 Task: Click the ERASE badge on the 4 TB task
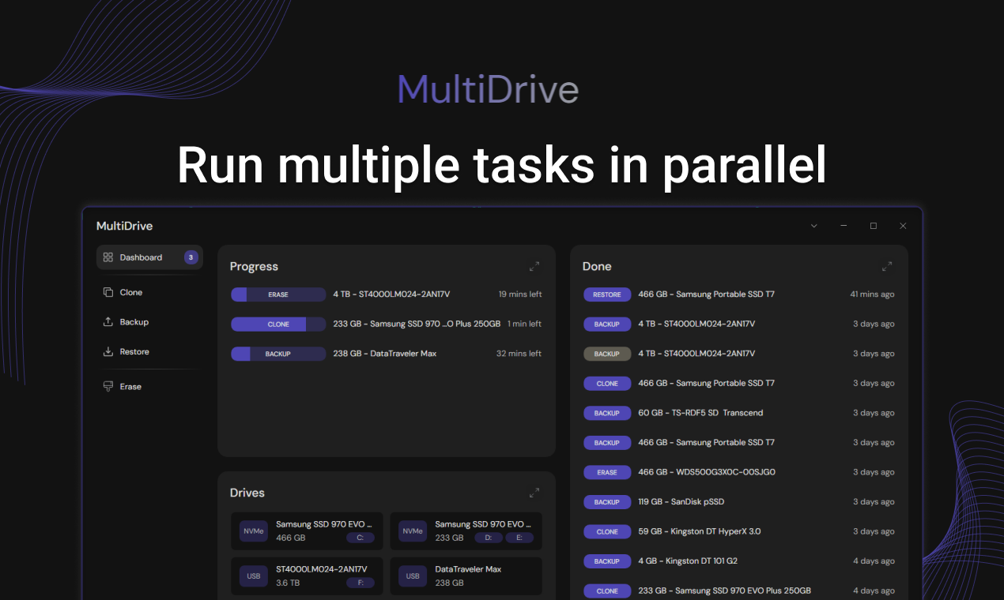pyautogui.click(x=277, y=294)
